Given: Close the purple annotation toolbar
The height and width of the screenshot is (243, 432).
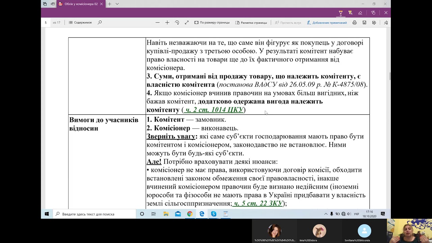Looking at the screenshot, I should pos(386,13).
